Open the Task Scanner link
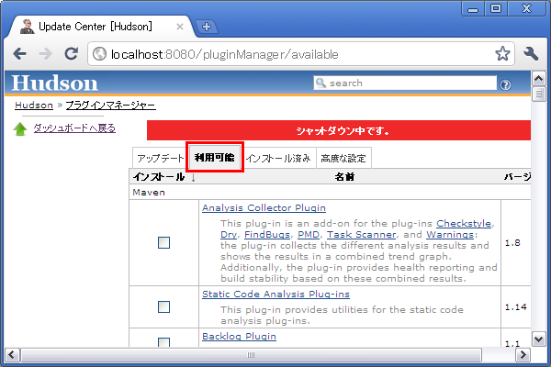Image resolution: width=551 pixels, height=367 pixels. click(x=361, y=235)
